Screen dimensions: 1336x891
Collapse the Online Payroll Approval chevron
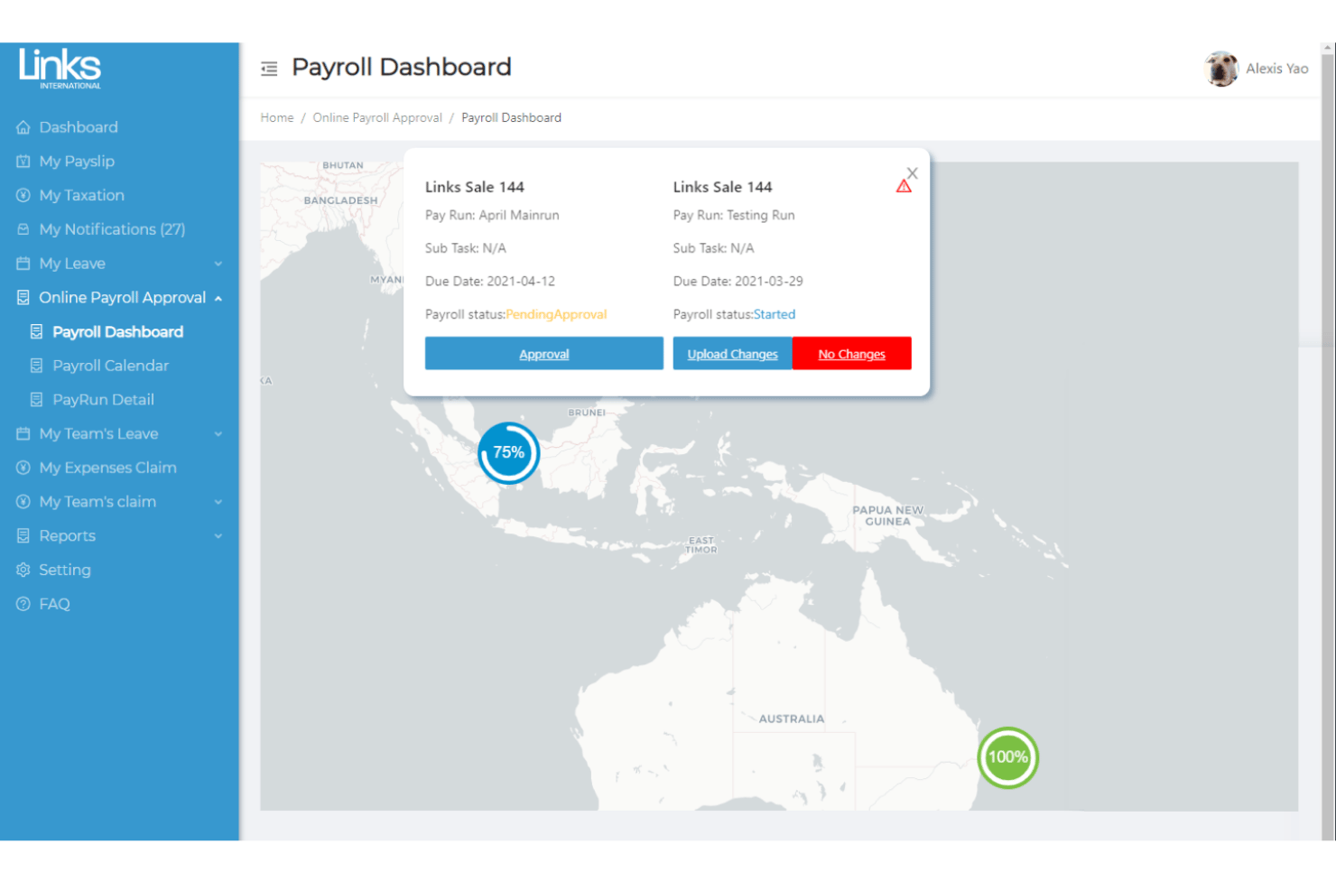click(x=218, y=298)
